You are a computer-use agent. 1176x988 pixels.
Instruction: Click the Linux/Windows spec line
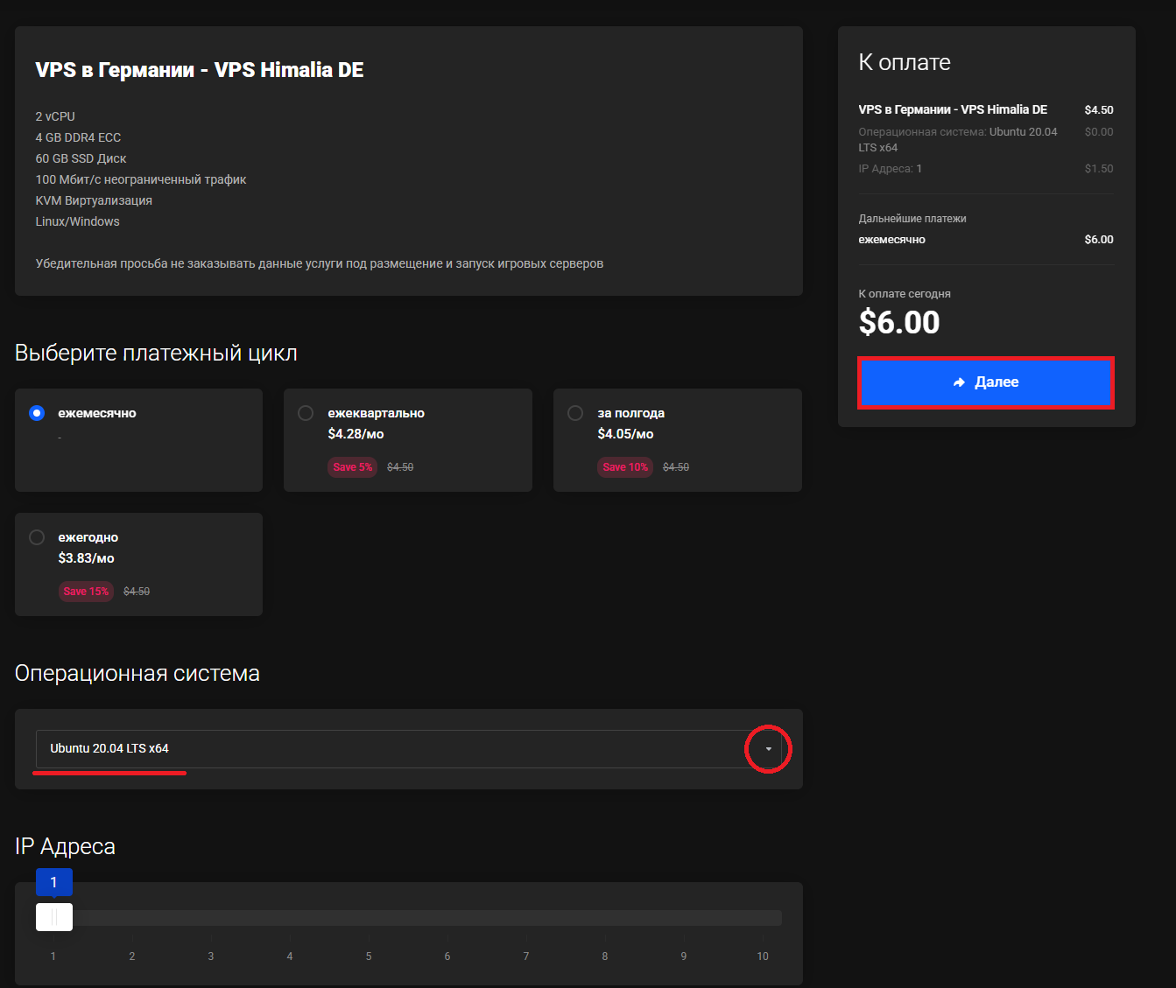click(x=77, y=221)
